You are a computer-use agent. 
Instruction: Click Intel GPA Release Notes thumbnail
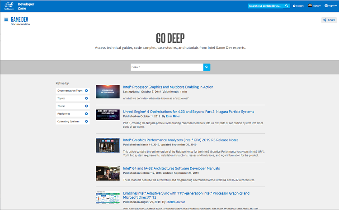(x=108, y=145)
